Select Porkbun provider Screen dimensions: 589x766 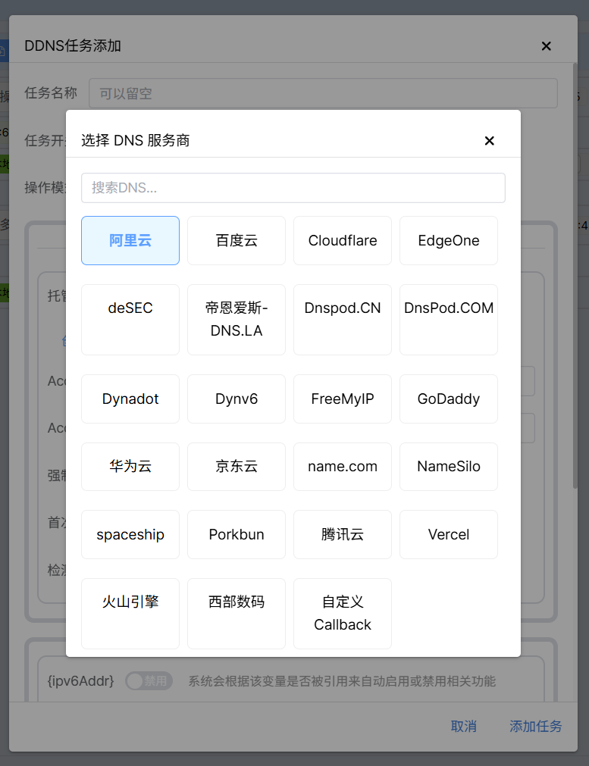point(236,534)
